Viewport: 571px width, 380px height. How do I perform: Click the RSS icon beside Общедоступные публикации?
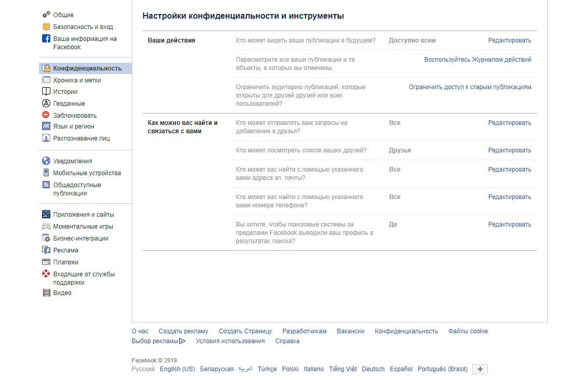coord(46,185)
